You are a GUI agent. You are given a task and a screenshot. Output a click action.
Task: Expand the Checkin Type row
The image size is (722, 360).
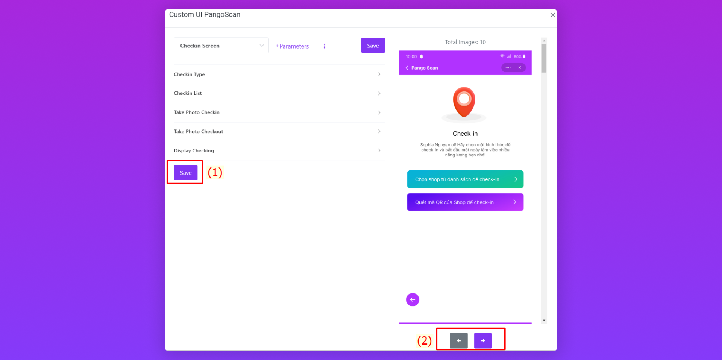point(279,74)
